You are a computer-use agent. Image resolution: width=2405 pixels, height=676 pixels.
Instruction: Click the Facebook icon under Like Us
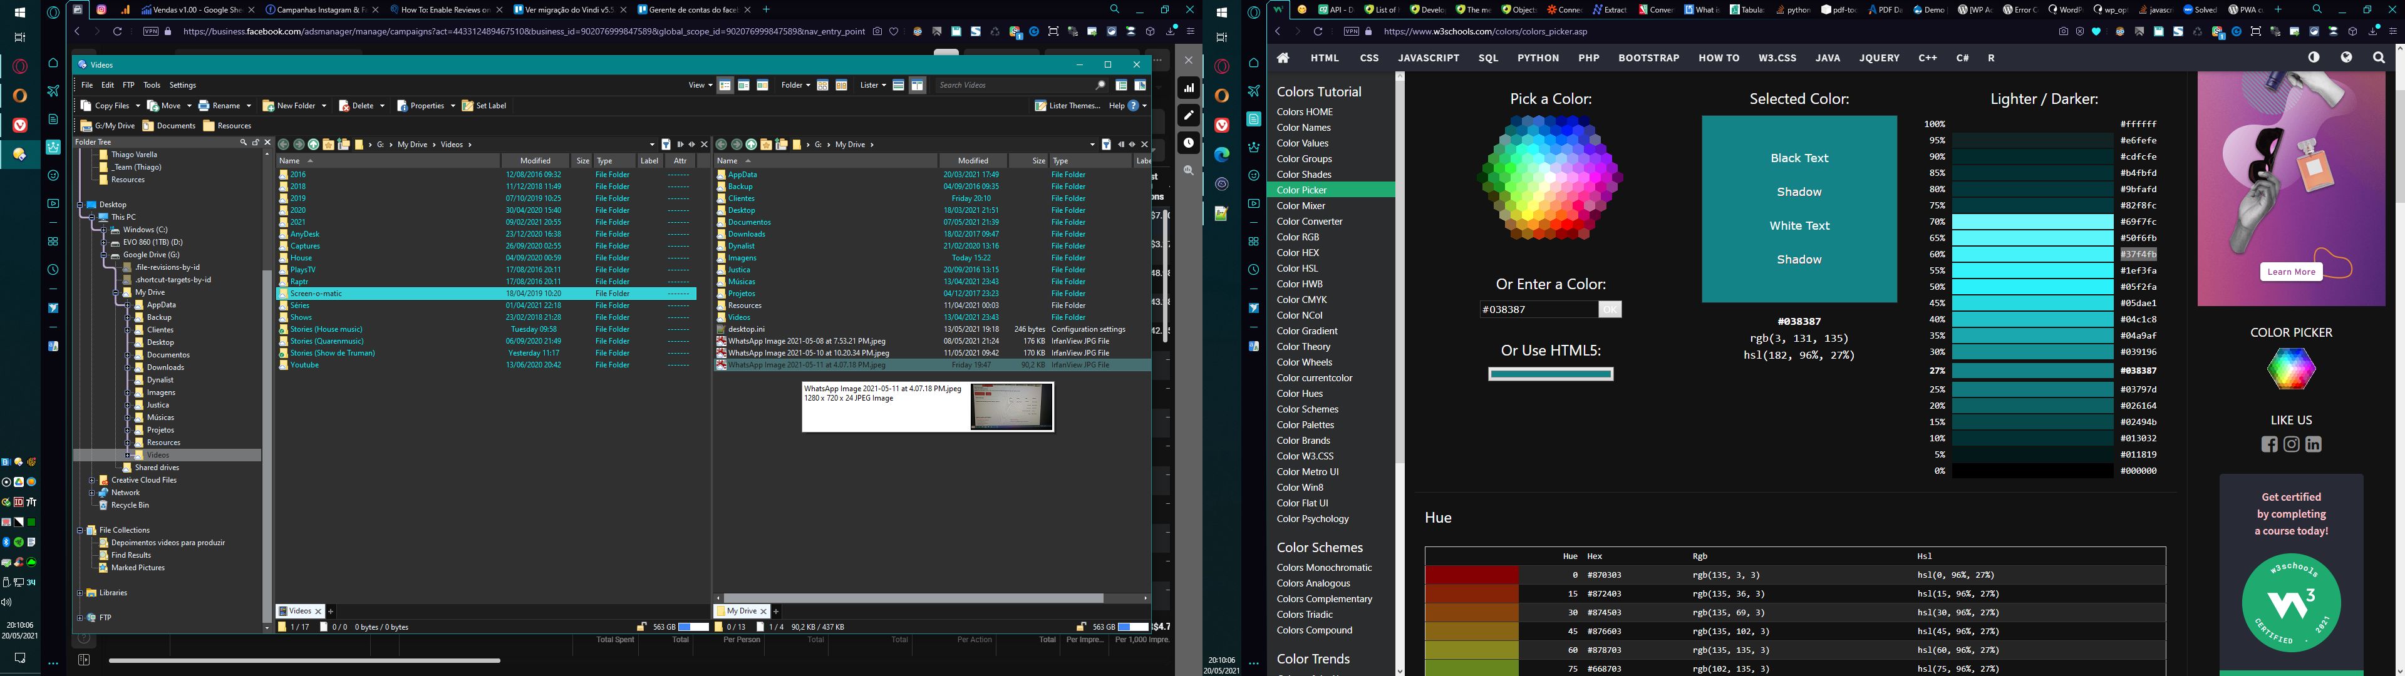click(x=2268, y=444)
